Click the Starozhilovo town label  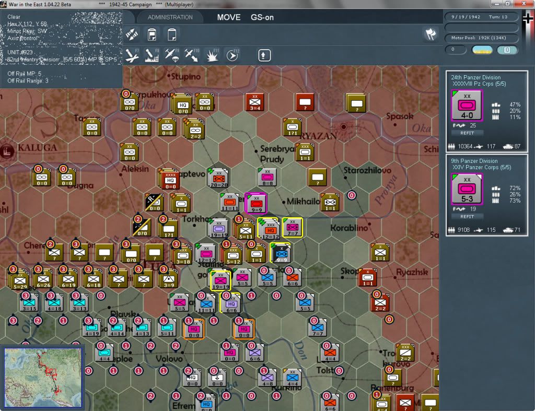(367, 170)
